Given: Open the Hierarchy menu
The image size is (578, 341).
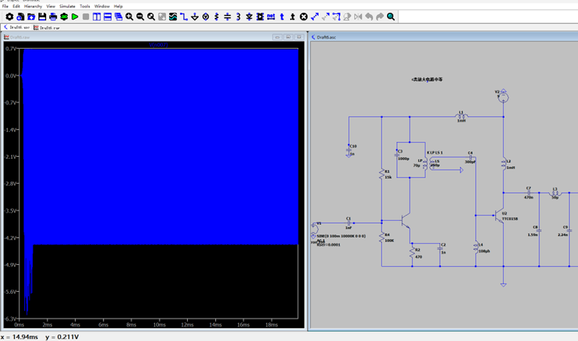Looking at the screenshot, I should click(x=33, y=6).
